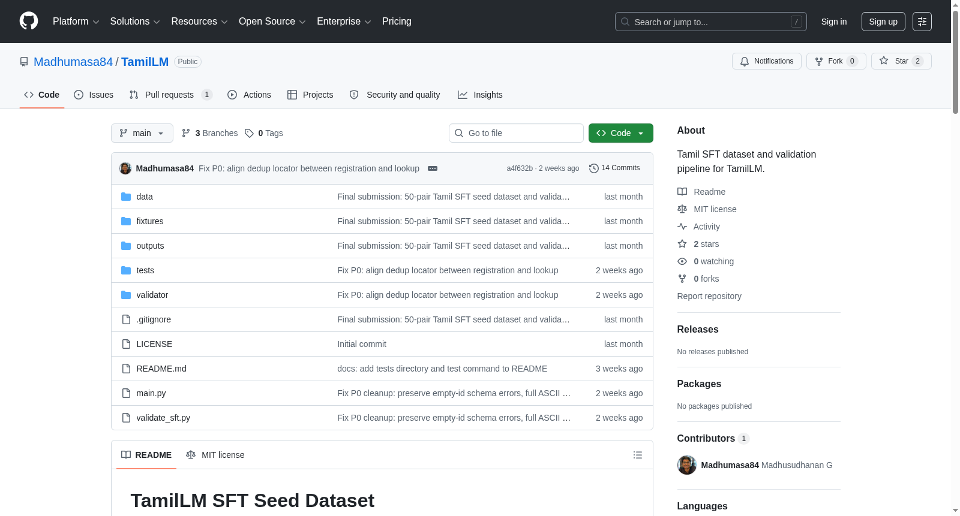Image resolution: width=960 pixels, height=516 pixels.
Task: Click the Sign up button
Action: click(x=883, y=22)
